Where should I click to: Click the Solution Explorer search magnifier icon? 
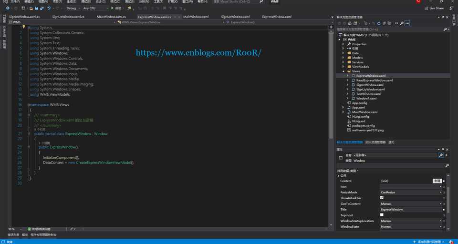445,29
